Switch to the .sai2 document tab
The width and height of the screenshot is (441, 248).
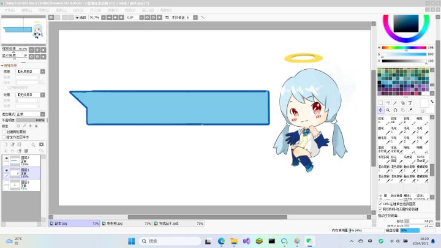tap(179, 224)
